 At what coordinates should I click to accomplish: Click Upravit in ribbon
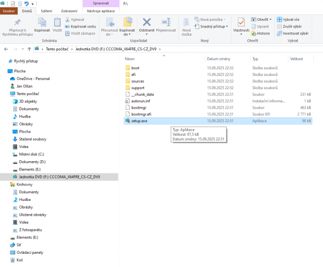260,26
